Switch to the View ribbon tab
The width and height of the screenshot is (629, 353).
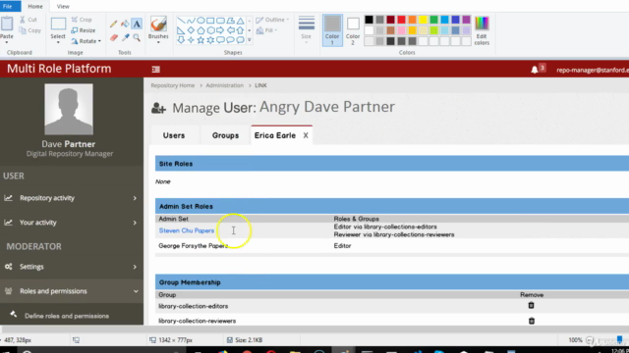click(x=63, y=6)
